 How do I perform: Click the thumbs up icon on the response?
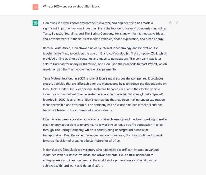tap(171, 23)
